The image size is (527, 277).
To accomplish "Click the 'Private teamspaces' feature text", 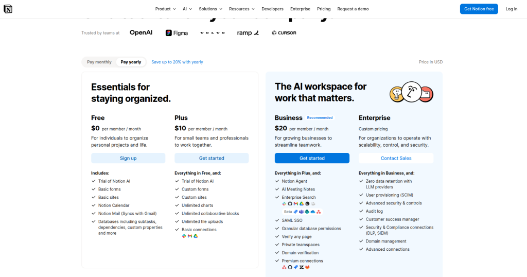I will [x=301, y=245].
